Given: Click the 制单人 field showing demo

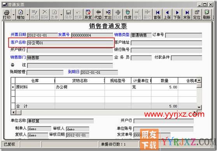Looking at the screenshot, I should point(39,129).
